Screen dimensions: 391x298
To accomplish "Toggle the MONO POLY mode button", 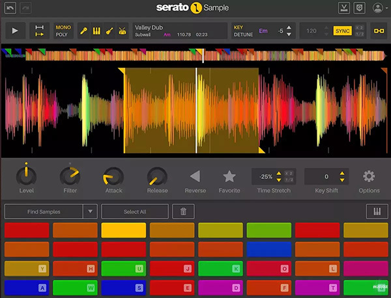I will tap(63, 31).
